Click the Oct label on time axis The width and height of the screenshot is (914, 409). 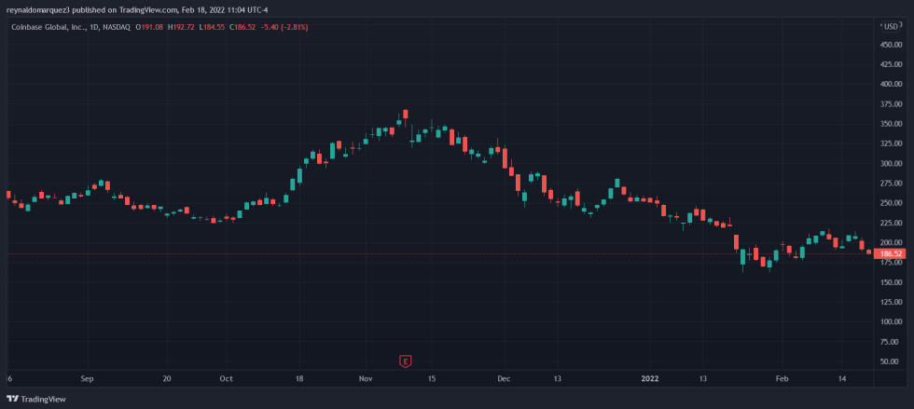[x=226, y=379]
